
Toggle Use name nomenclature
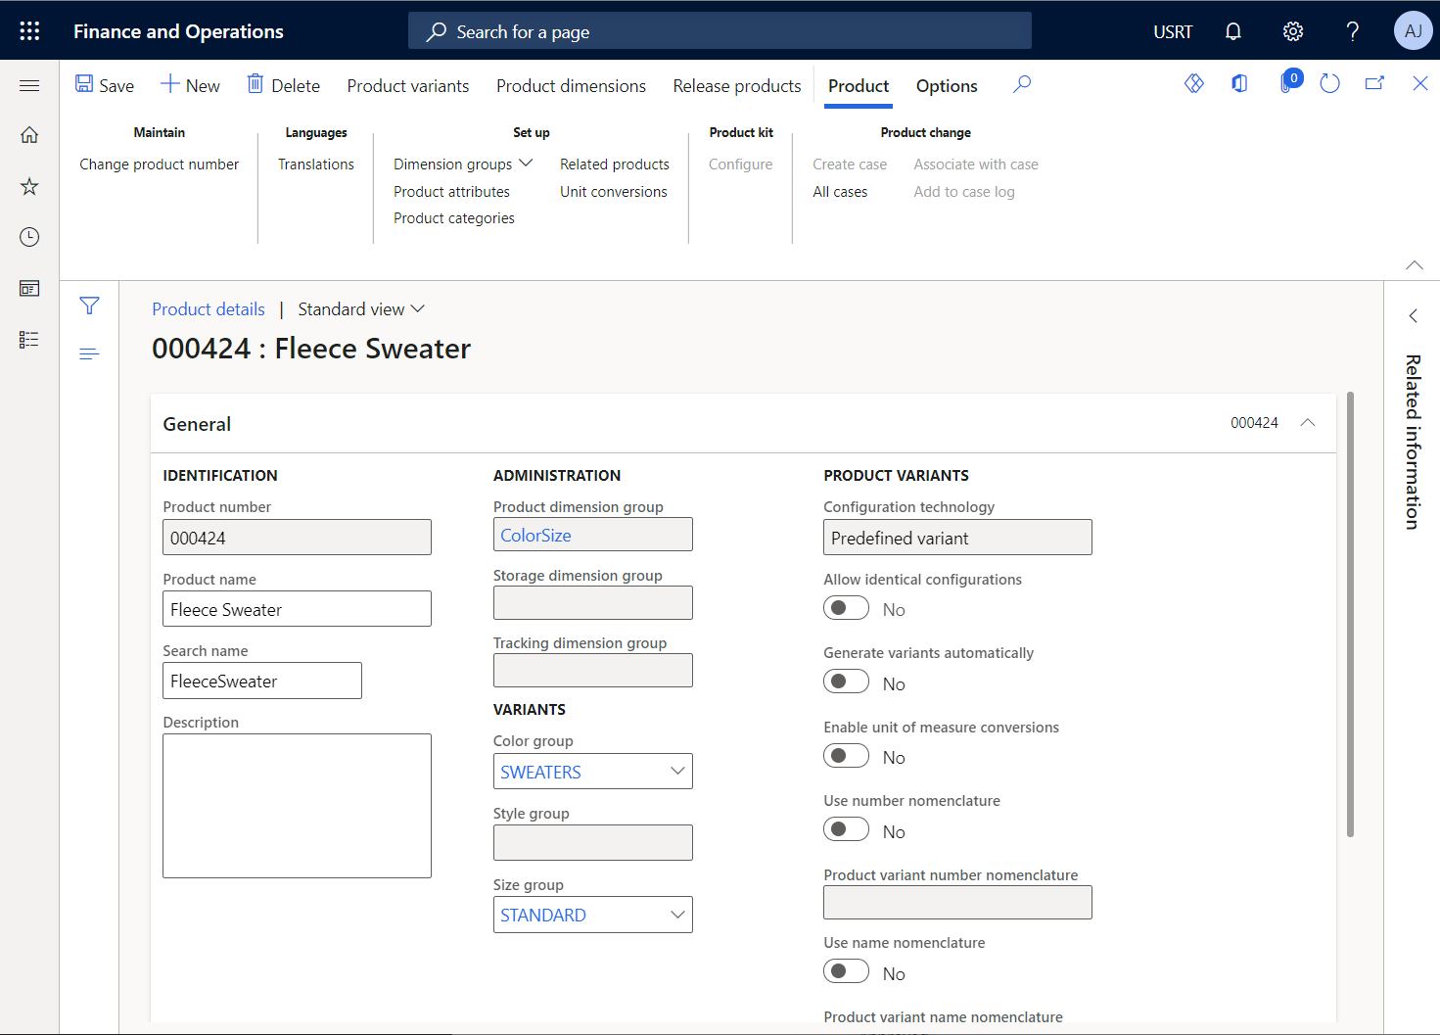846,971
